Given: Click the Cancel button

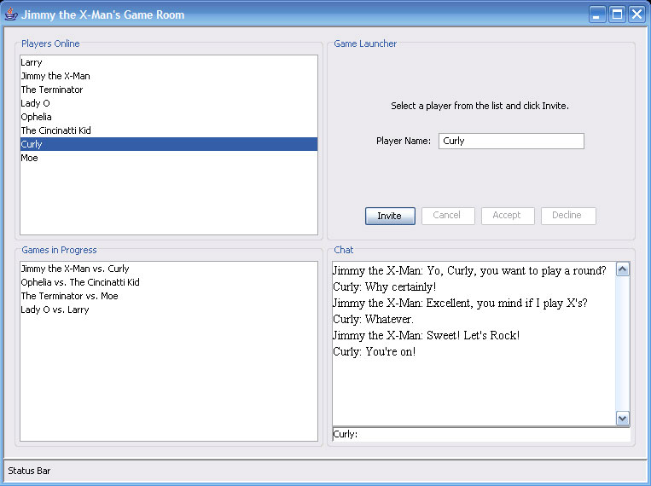Looking at the screenshot, I should [447, 216].
